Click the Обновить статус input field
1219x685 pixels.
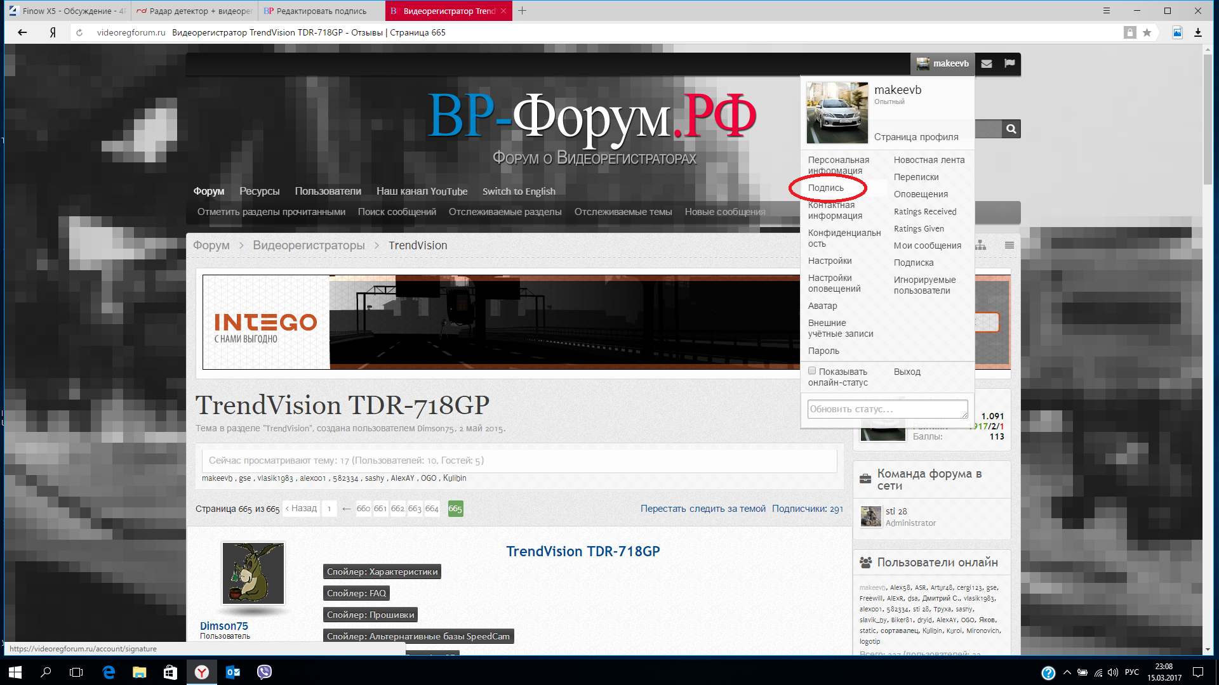point(887,409)
